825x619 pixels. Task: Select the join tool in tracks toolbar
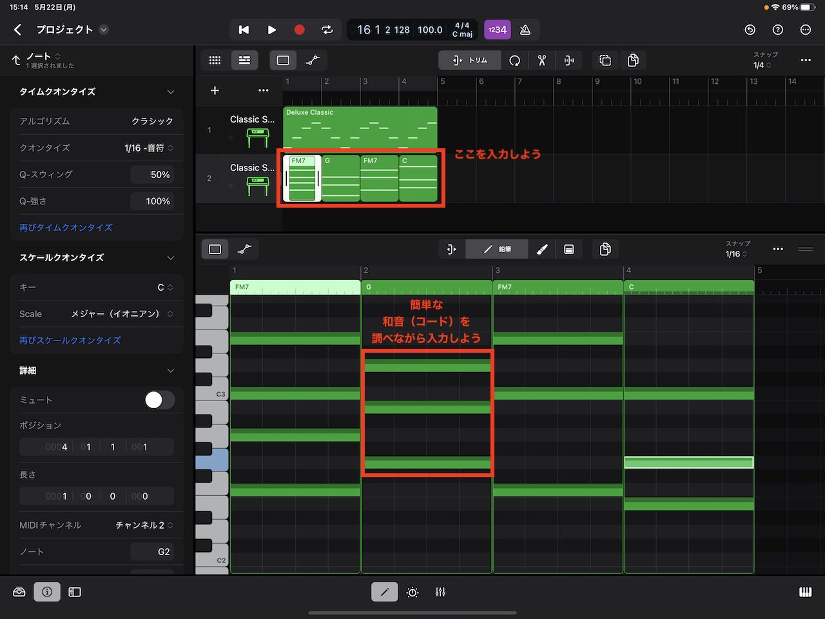569,60
